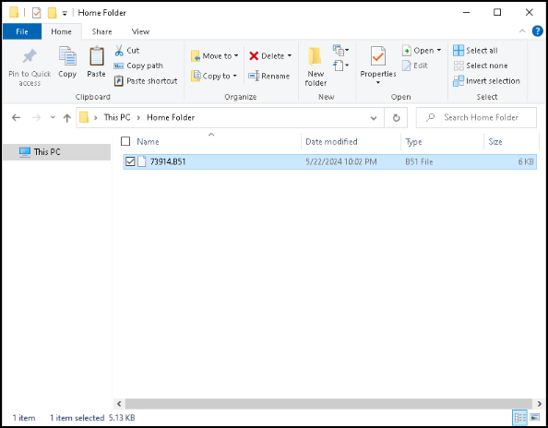Expand the Move to dropdown
This screenshot has width=548, height=428.
point(236,56)
